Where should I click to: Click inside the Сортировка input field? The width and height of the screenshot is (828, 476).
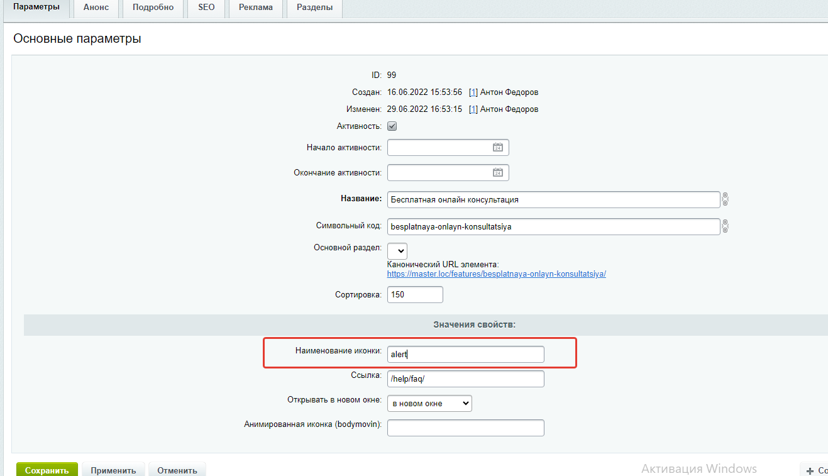(415, 294)
